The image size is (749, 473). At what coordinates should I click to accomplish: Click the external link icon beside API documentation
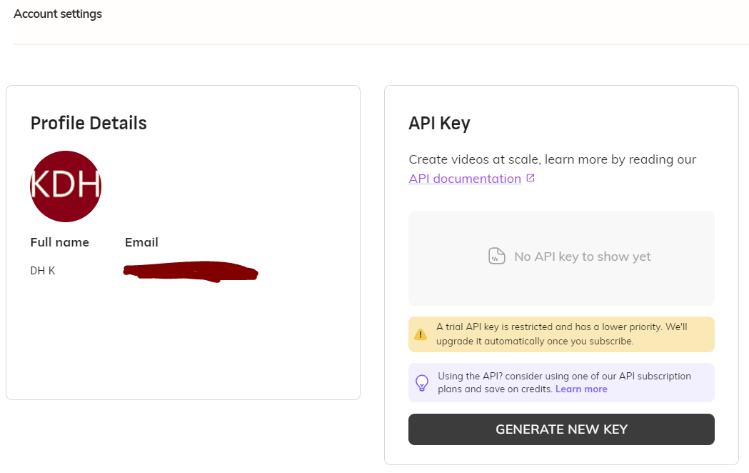(531, 178)
